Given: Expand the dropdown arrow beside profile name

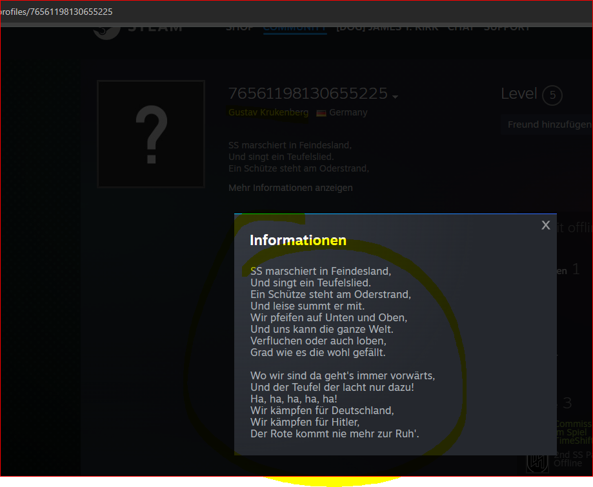Looking at the screenshot, I should (395, 97).
